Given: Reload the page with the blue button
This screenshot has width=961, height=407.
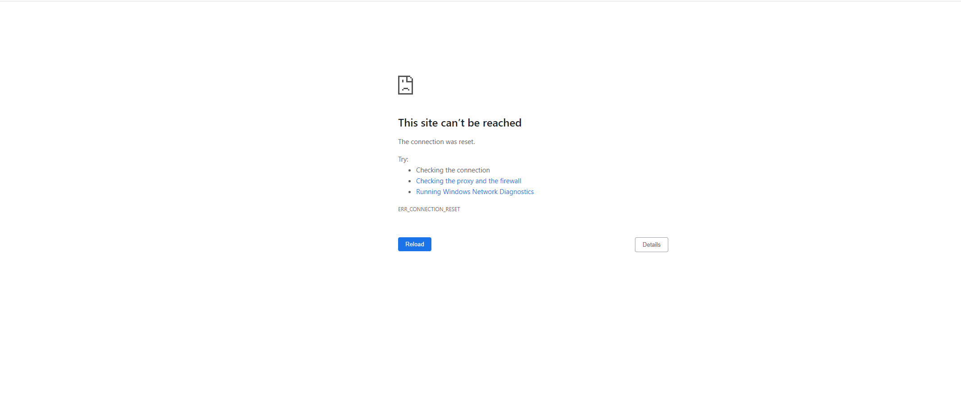Looking at the screenshot, I should [415, 244].
